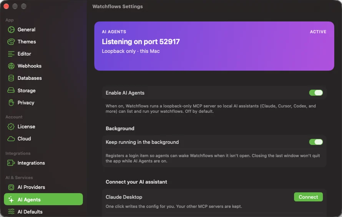Select Integrations label in sidebar

(31, 163)
